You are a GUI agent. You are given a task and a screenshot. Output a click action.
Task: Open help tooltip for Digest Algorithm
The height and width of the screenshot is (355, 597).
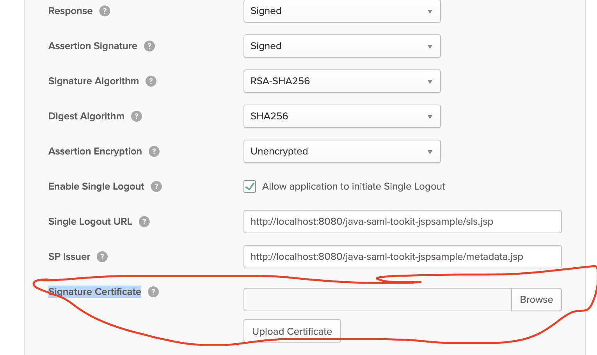[137, 116]
